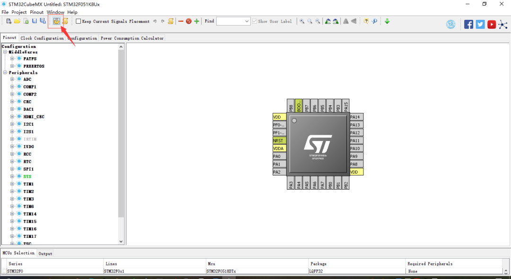
Task: Click the PA2 pin on chip
Action: click(x=279, y=172)
